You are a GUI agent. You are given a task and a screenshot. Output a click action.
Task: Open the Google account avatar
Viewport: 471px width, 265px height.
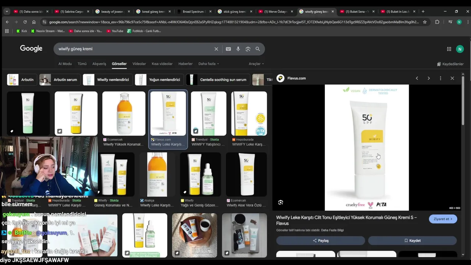[460, 49]
